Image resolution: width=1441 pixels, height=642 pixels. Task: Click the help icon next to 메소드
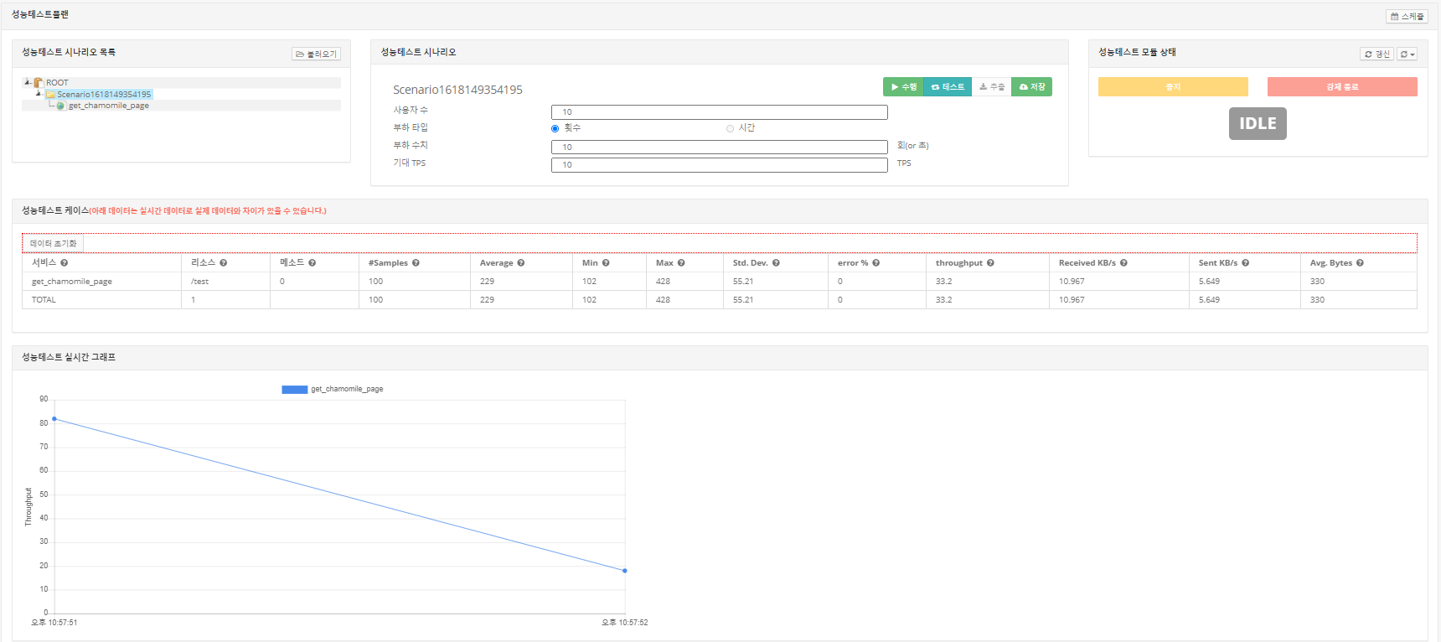312,263
